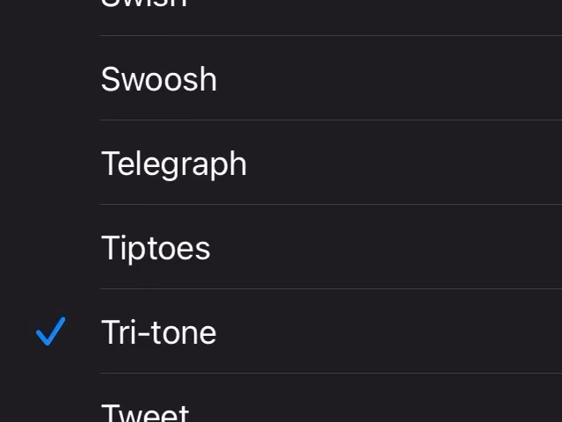Select the partially visible Tweet tone
The width and height of the screenshot is (562, 422).
[281, 409]
